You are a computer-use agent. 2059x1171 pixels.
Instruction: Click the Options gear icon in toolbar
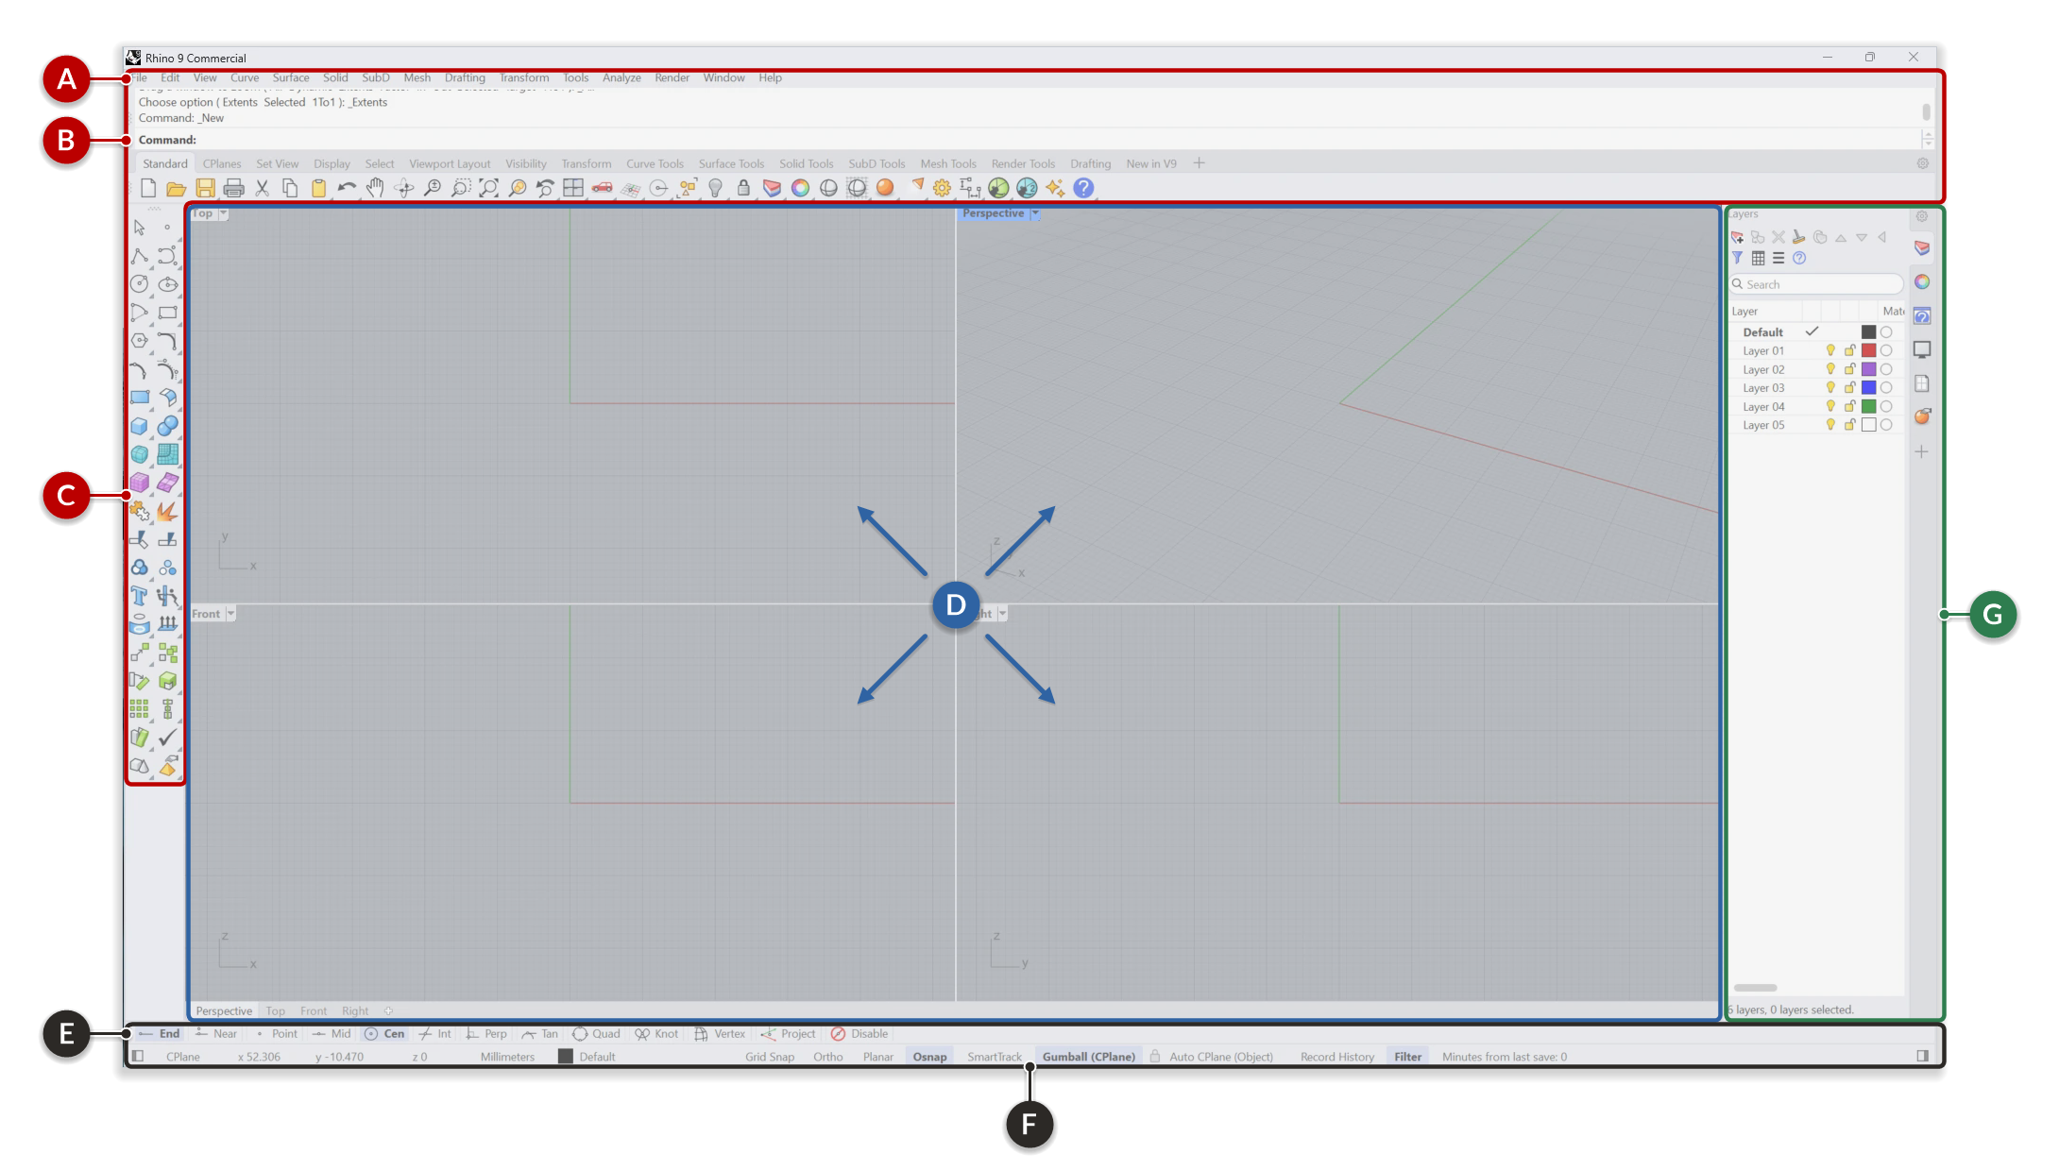pyautogui.click(x=942, y=188)
